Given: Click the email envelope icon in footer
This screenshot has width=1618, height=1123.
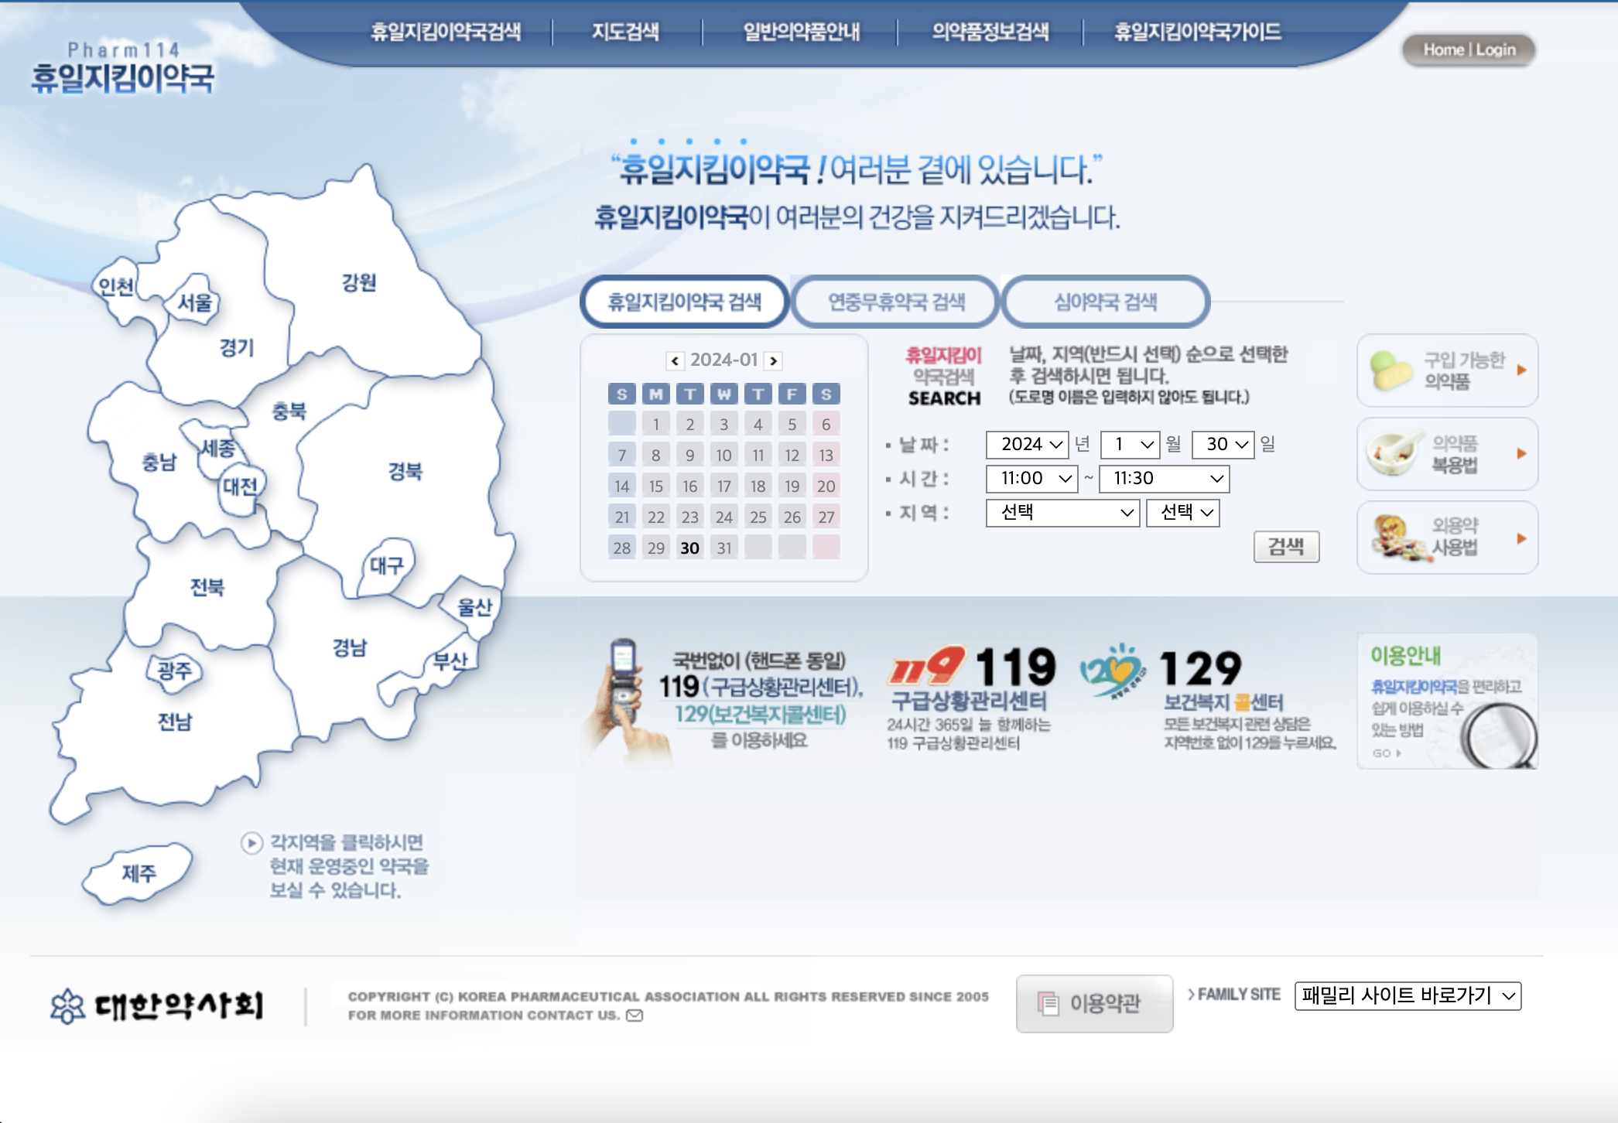Looking at the screenshot, I should (635, 1015).
